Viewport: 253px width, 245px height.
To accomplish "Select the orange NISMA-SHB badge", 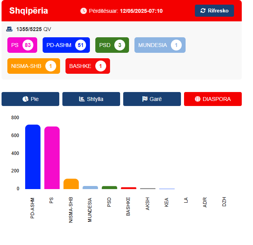I will coord(34,66).
